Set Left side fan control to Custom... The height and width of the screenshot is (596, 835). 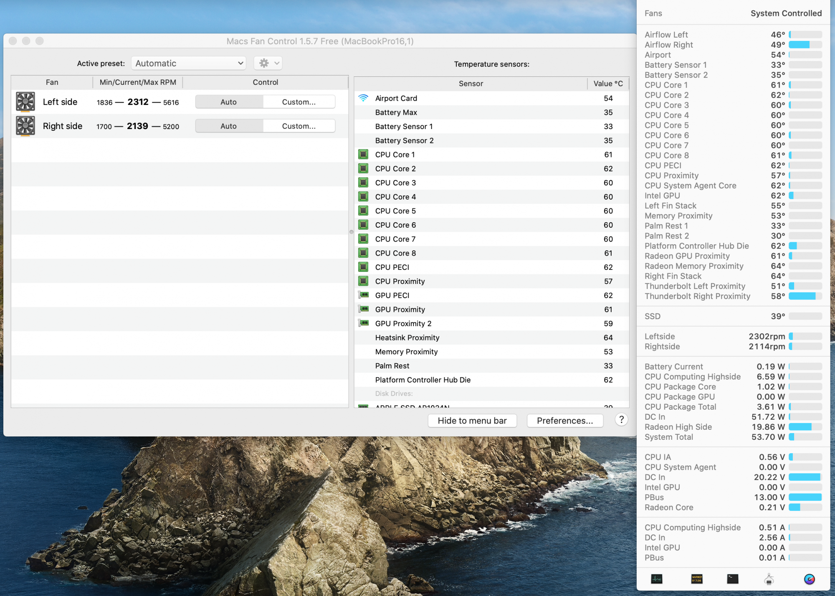(x=299, y=102)
